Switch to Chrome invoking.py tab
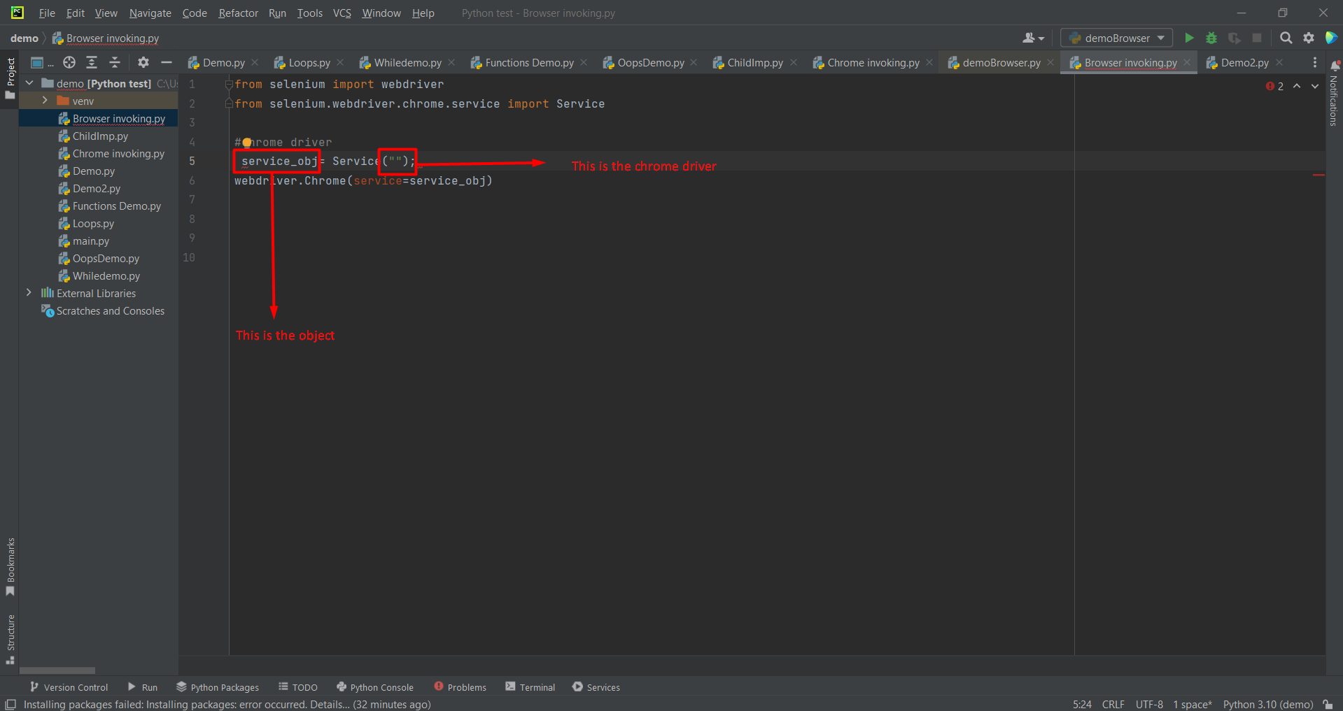The height and width of the screenshot is (711, 1343). pos(866,62)
